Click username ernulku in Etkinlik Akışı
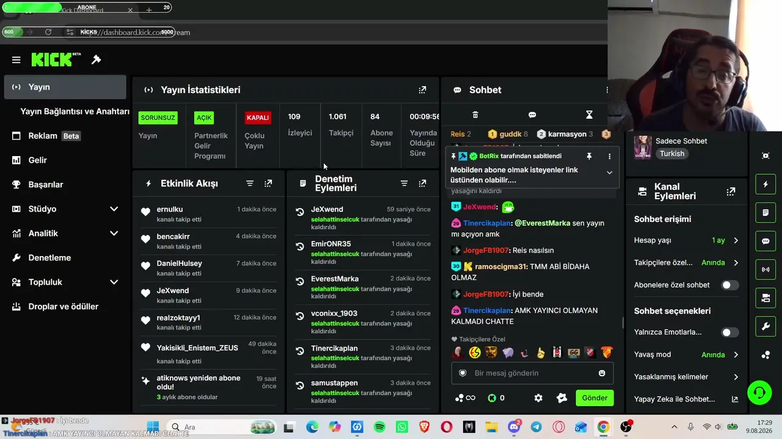The width and height of the screenshot is (782, 439). click(170, 209)
